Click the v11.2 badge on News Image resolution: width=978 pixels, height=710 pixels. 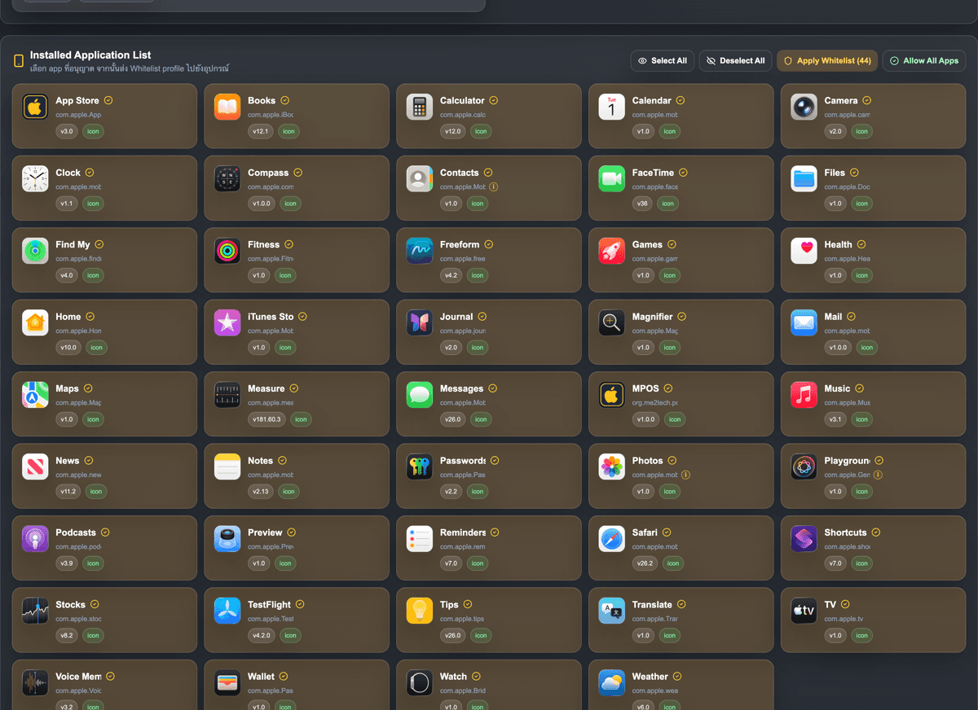pos(67,491)
